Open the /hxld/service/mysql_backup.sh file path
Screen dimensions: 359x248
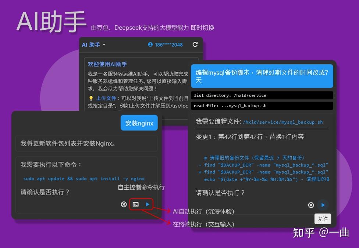tap(283, 122)
